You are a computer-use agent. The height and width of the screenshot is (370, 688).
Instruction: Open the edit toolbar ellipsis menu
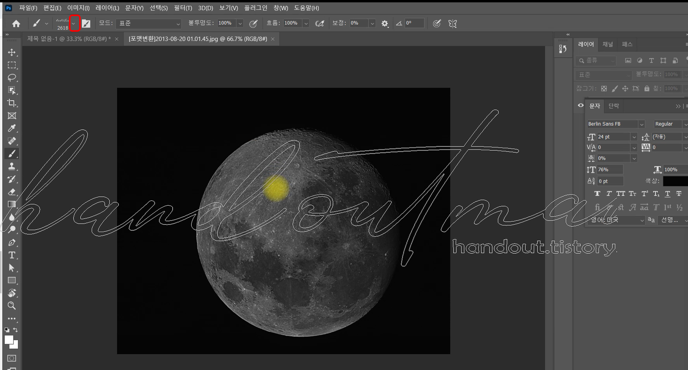[x=12, y=318]
